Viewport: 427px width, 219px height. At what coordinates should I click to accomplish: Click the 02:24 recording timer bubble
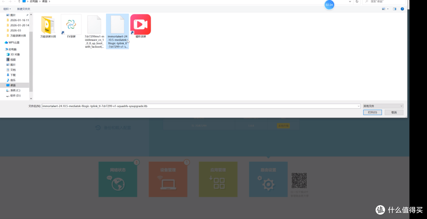click(x=329, y=5)
